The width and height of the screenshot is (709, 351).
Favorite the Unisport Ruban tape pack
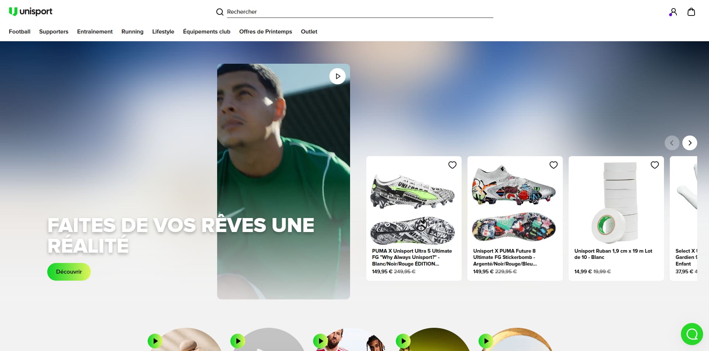click(x=655, y=165)
